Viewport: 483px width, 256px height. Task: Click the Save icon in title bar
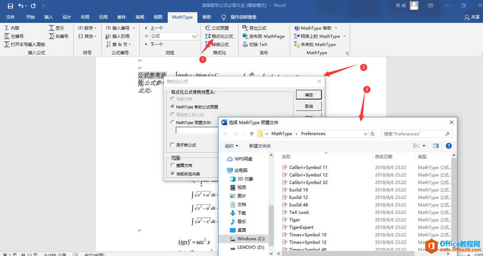coord(10,6)
